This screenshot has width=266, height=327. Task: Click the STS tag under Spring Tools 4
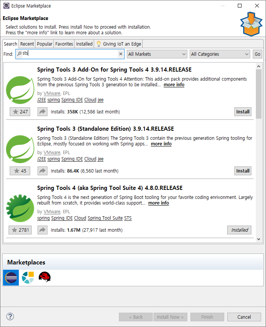pos(128,218)
